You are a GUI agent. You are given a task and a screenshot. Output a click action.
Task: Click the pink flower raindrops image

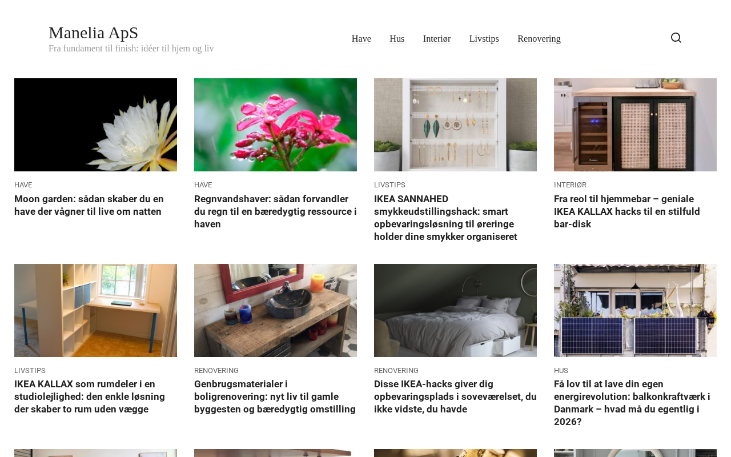coord(275,125)
